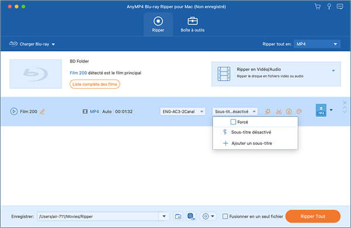Viewport: 351px width, 228px height.
Task: Expand the Ripper tout en MP4 dropdown
Action: [317, 44]
